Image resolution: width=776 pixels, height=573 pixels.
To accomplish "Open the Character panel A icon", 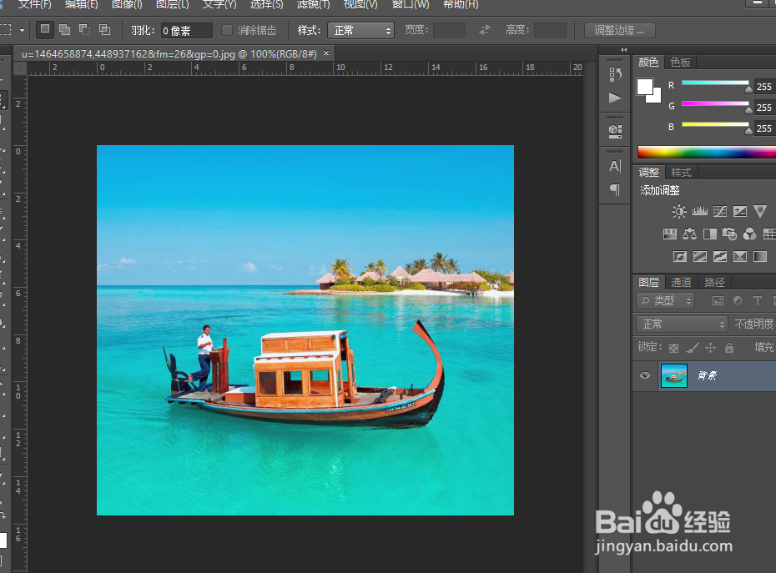I will point(615,166).
